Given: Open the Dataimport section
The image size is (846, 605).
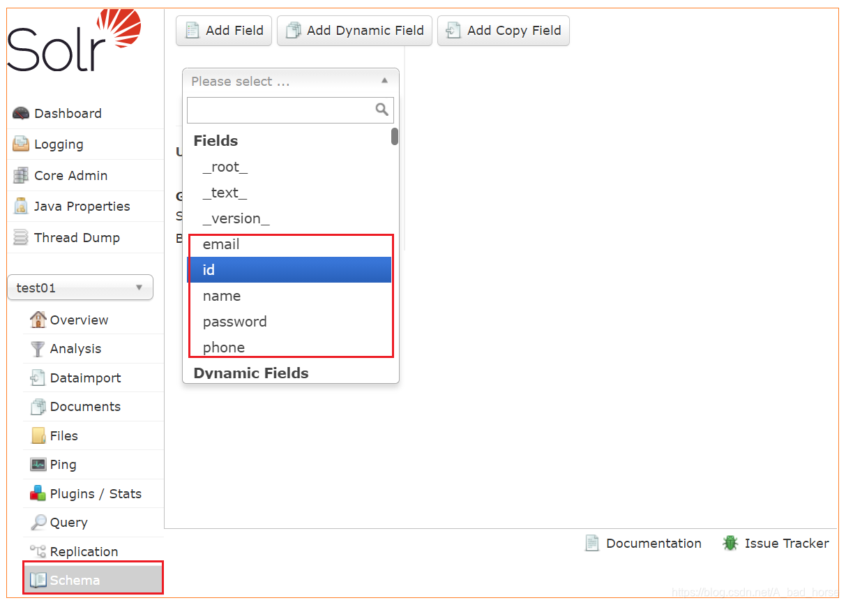Looking at the screenshot, I should pos(38,378).
